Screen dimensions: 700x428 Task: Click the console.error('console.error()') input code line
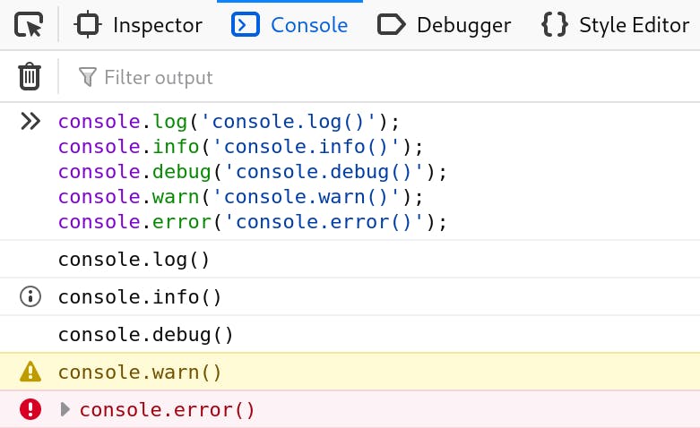[x=252, y=220]
